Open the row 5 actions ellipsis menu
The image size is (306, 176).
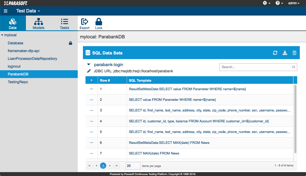click(x=91, y=132)
